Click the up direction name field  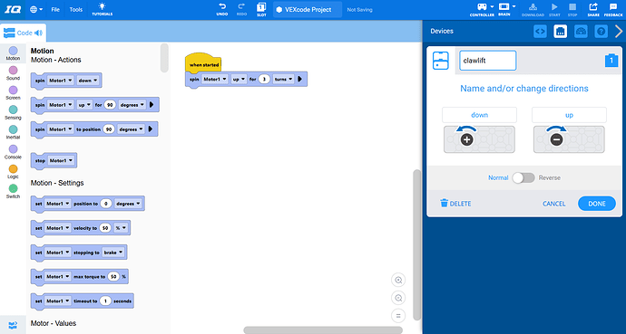tap(569, 115)
